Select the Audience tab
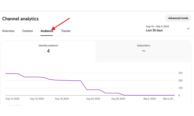Viewport: 194px width, 116px height. [x=47, y=31]
